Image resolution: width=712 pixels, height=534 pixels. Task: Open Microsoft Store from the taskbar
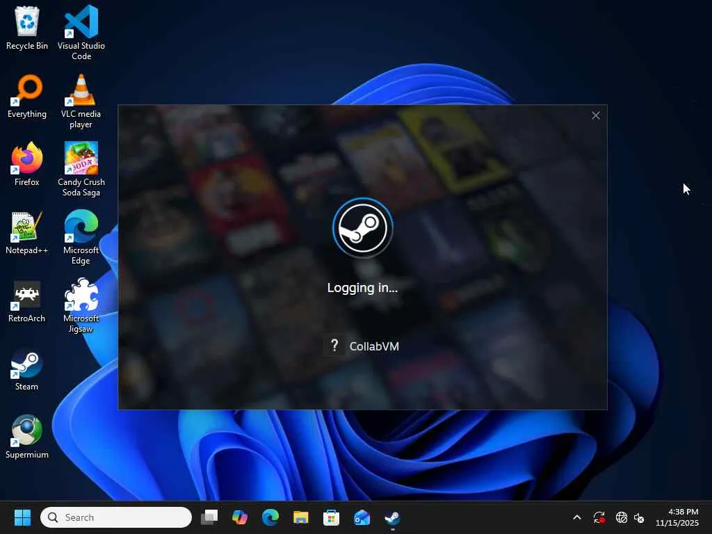tap(331, 517)
